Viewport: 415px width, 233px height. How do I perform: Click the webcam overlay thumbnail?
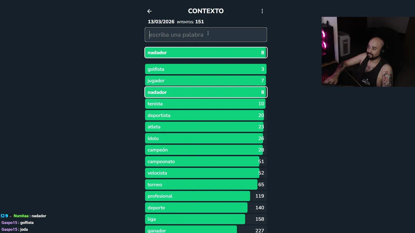pos(368,52)
